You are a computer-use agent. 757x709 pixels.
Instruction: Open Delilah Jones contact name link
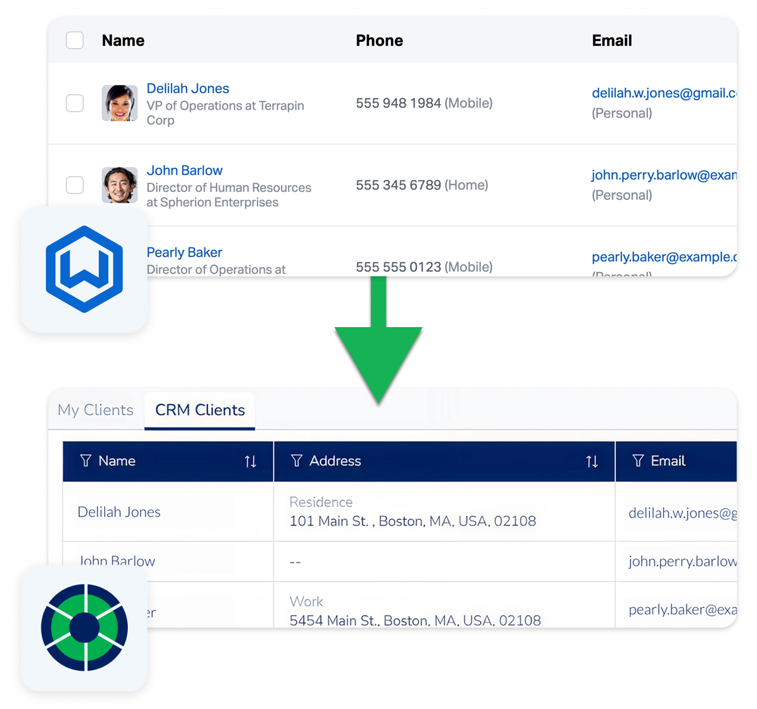pos(188,89)
